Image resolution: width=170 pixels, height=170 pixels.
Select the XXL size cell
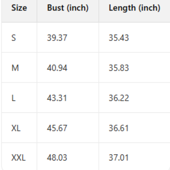click(x=18, y=158)
